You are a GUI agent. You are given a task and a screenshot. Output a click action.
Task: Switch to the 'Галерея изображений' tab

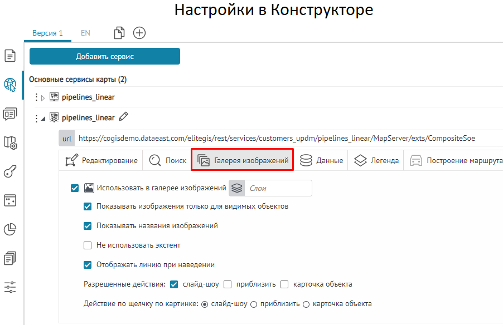tap(243, 160)
